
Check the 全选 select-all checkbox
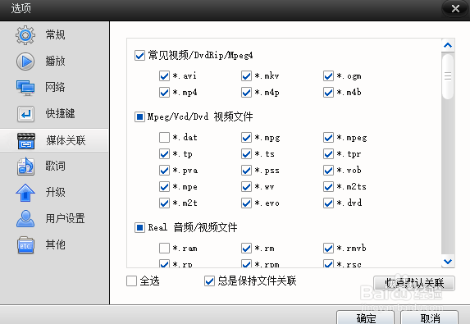click(131, 281)
